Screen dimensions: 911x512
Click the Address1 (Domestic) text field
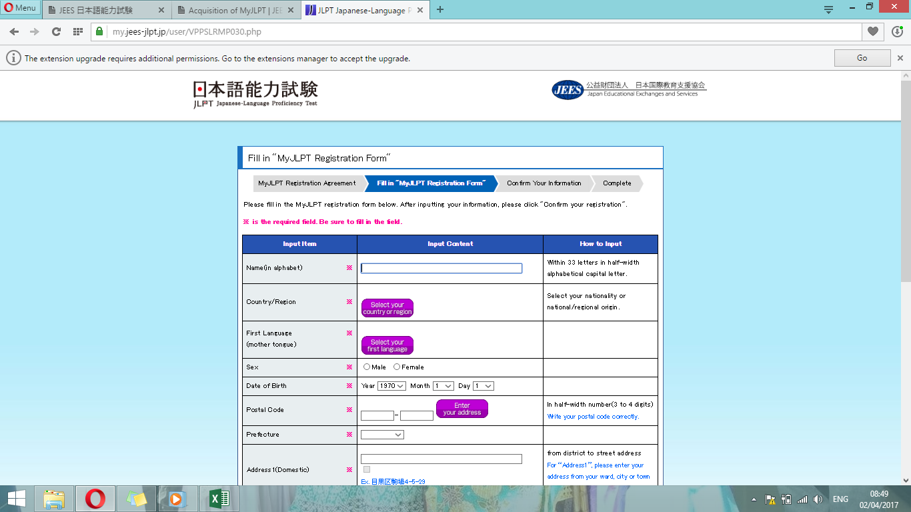pyautogui.click(x=441, y=459)
